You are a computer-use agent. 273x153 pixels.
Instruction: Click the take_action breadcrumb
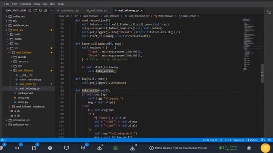[189, 16]
